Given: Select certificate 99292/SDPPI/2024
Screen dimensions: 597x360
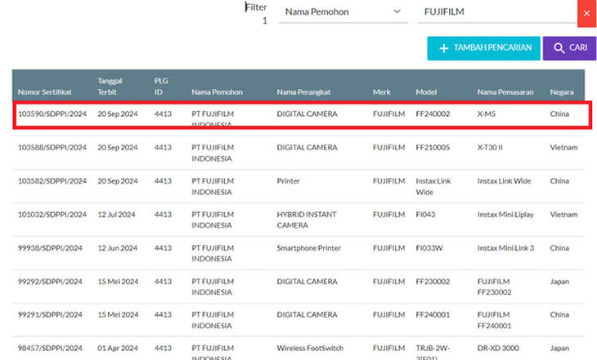Looking at the screenshot, I should 50,282.
